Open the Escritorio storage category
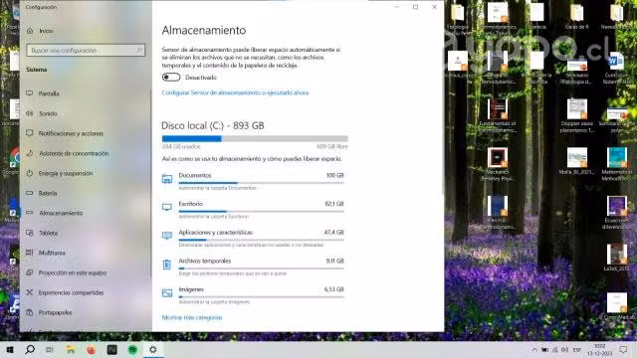 click(x=253, y=210)
